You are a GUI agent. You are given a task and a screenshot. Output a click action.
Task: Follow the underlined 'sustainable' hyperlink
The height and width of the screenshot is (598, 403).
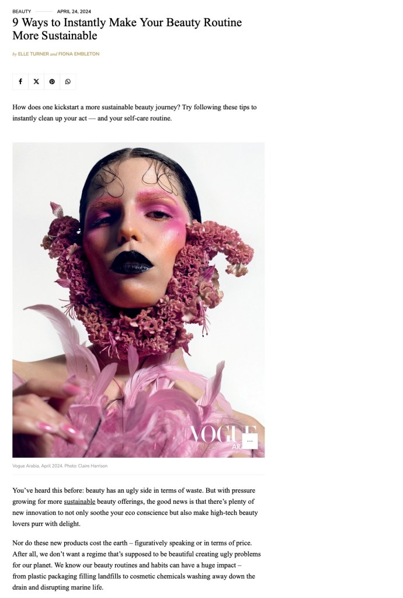coord(79,502)
